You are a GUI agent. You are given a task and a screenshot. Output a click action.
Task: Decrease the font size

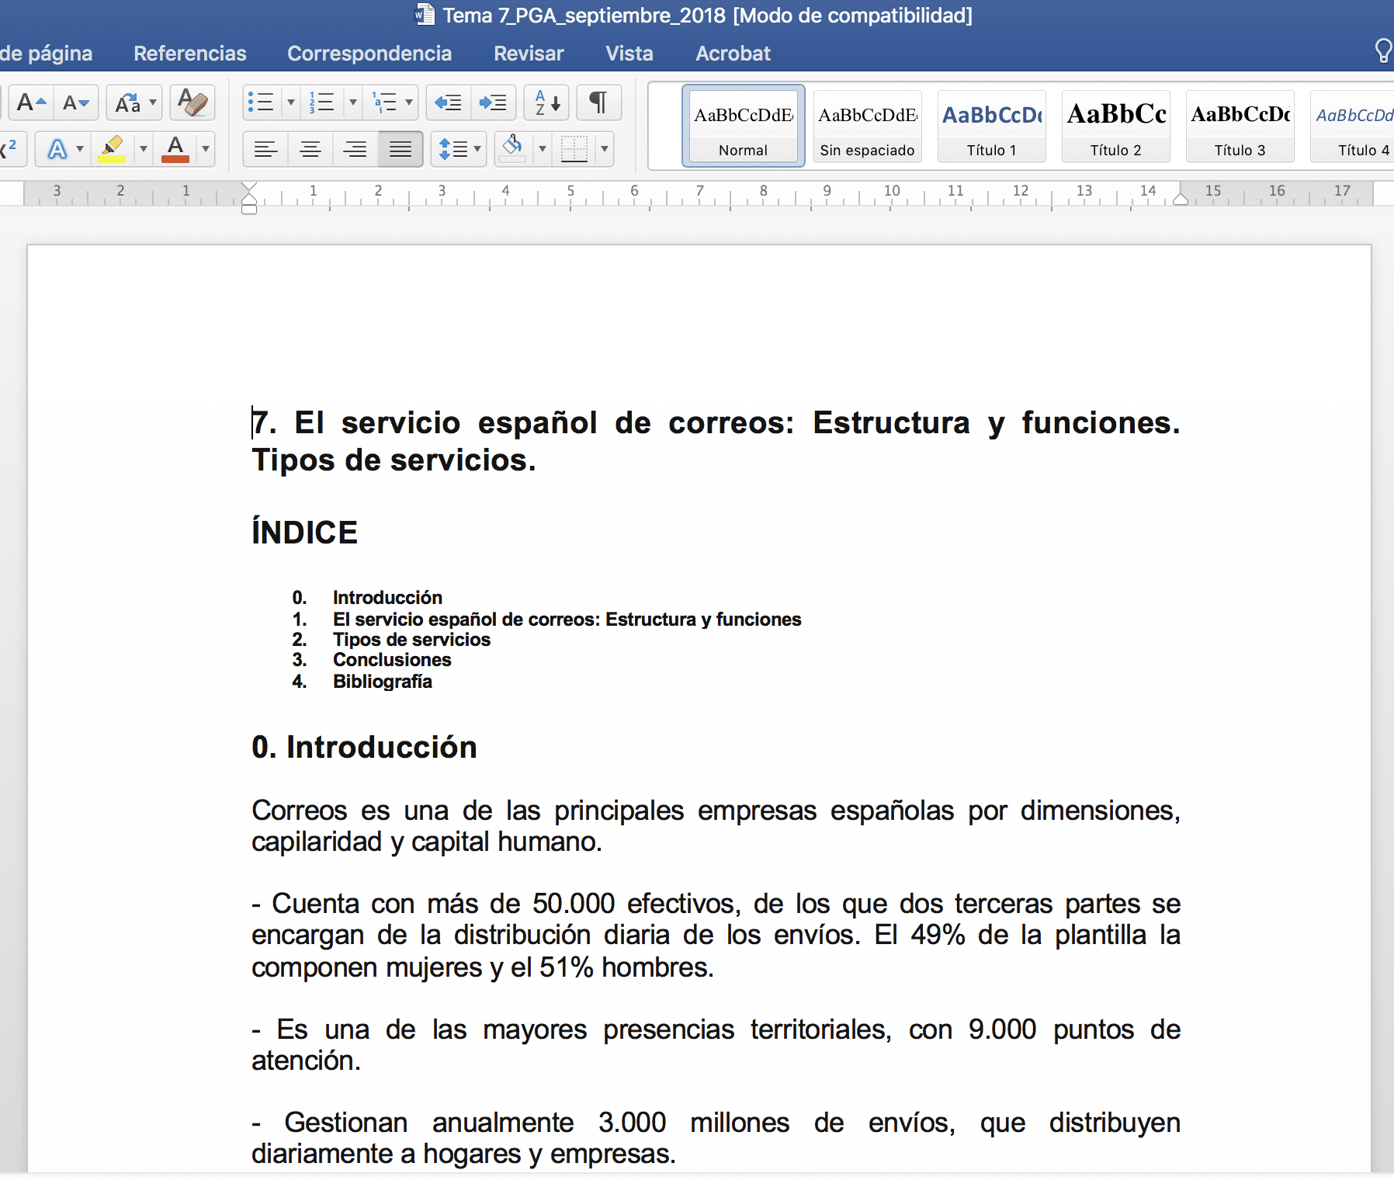[76, 102]
